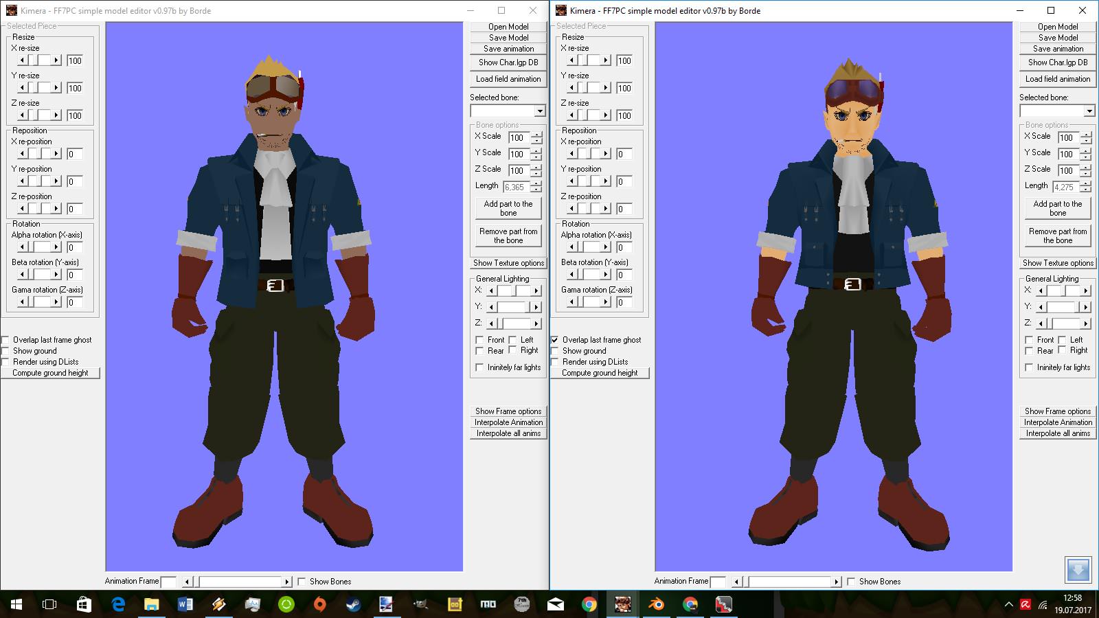
Task: Click Interpolate Animation in left window
Action: tap(508, 422)
